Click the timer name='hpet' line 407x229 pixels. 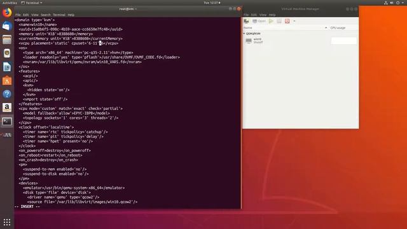click(58, 141)
